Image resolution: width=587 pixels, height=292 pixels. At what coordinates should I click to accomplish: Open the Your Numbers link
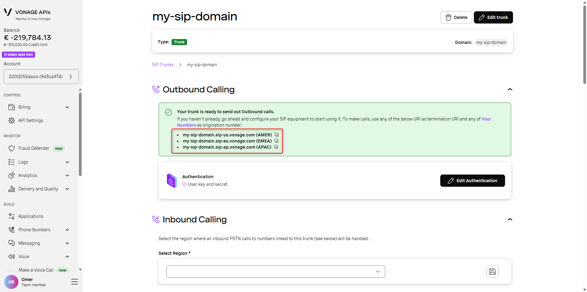click(486, 119)
